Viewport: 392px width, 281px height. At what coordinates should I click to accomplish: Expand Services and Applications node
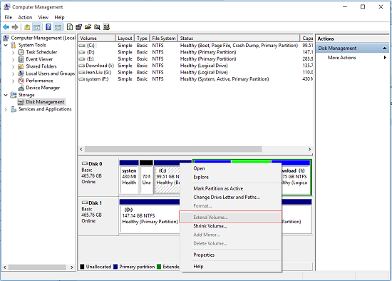[6, 109]
